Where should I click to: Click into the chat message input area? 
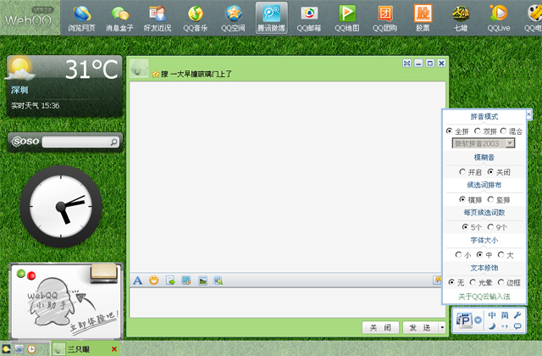[x=288, y=303]
